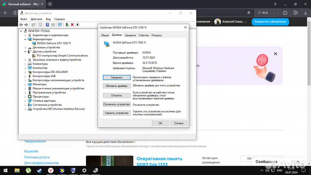This screenshot has width=311, height=175.
Task: Collapse the Другие устройства node
Action: click(x=25, y=51)
